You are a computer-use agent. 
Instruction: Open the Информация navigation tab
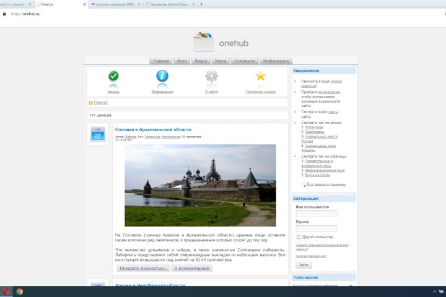[276, 61]
